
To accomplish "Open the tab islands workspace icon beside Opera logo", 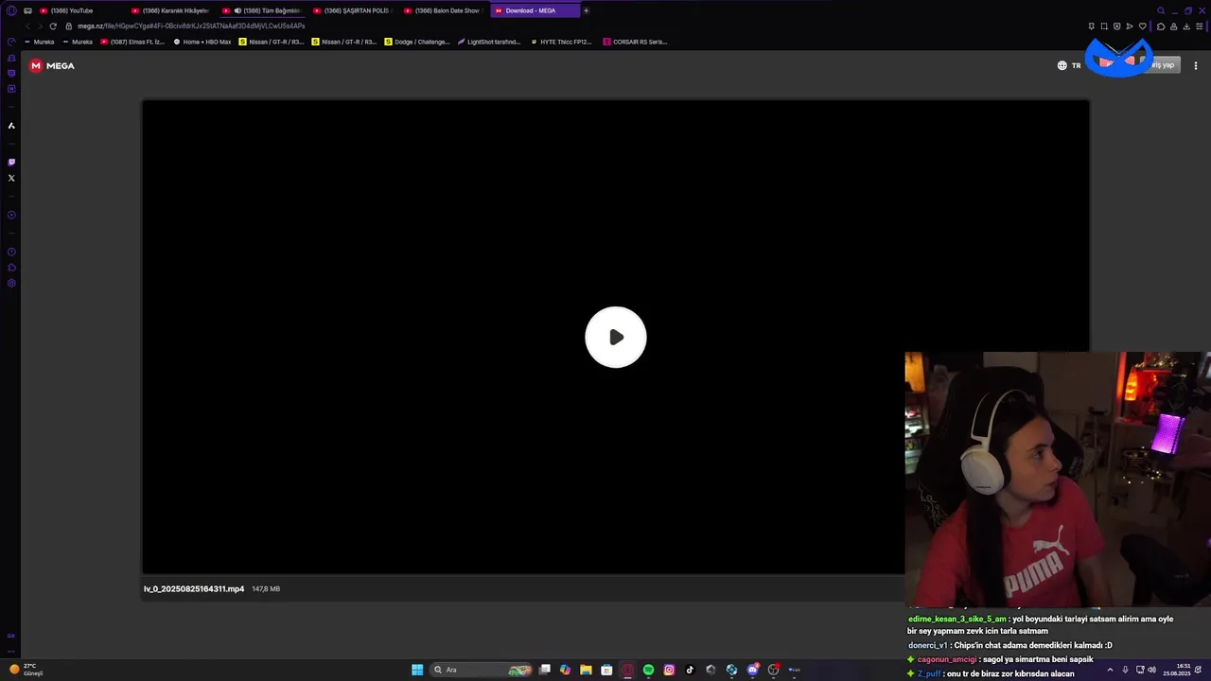I will (x=27, y=10).
